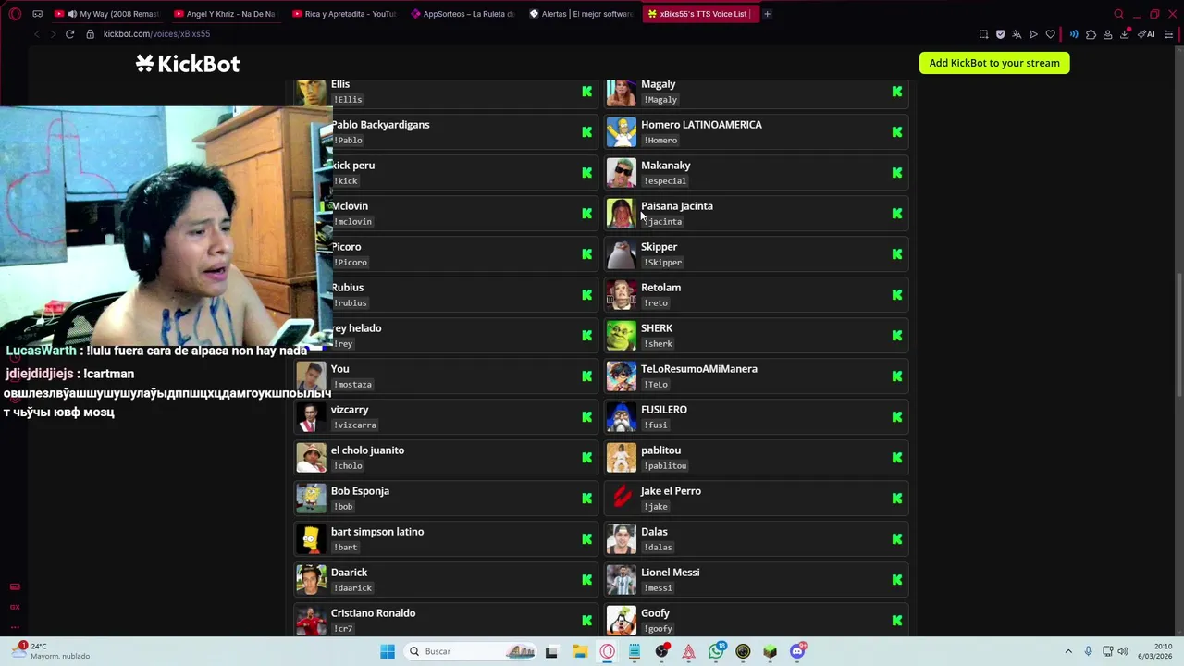Screen dimensions: 1184x666
Task: Click the Kick icon for pablitou
Action: 896,458
